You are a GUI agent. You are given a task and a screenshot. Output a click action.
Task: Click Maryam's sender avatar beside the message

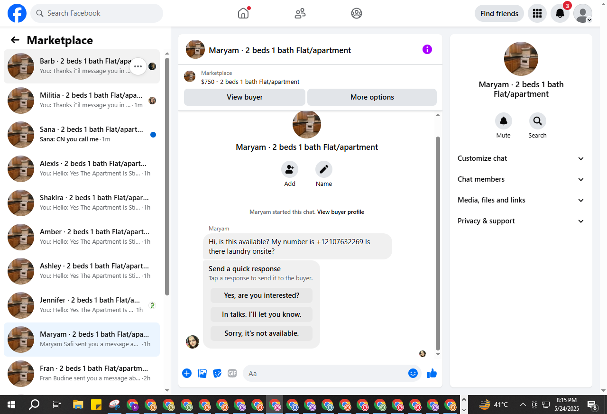pyautogui.click(x=193, y=342)
